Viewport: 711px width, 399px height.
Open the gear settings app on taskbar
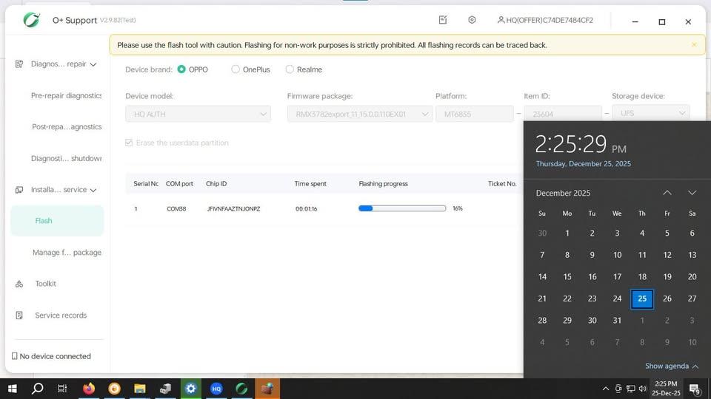[191, 389]
